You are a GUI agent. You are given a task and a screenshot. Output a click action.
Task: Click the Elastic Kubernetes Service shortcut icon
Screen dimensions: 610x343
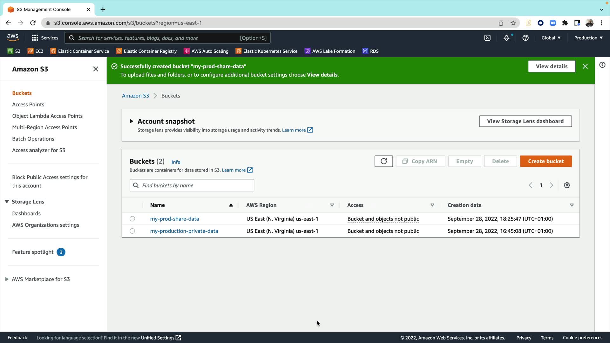(238, 51)
